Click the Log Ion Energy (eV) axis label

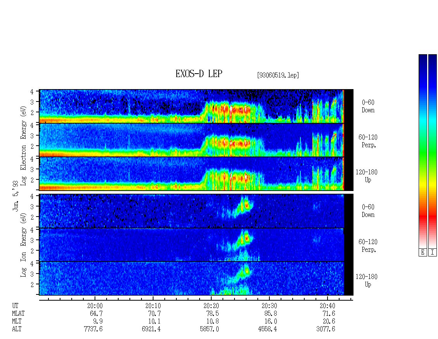[x=24, y=245]
